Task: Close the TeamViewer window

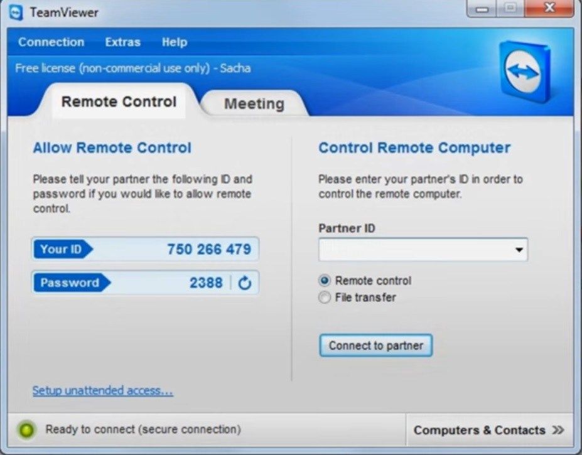Action: [549, 8]
